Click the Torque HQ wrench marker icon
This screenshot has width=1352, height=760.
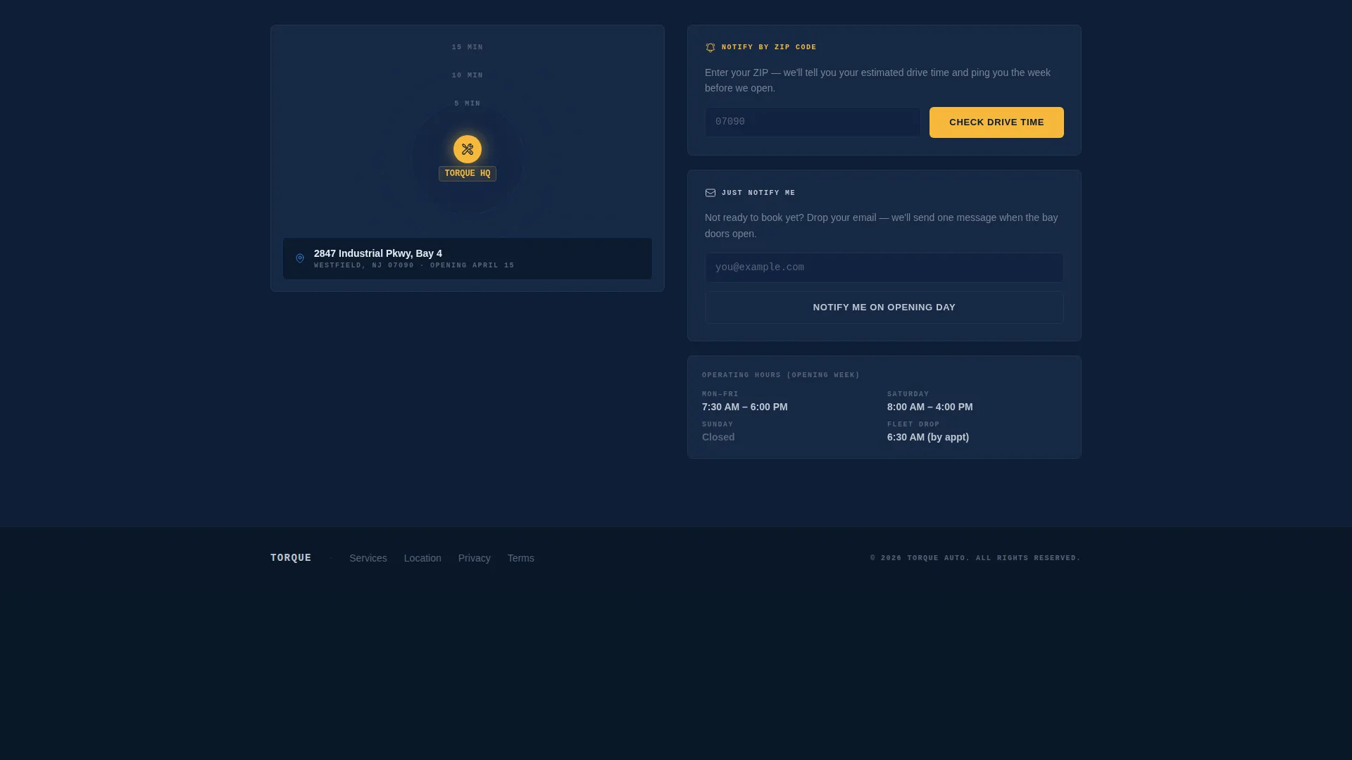pyautogui.click(x=468, y=149)
